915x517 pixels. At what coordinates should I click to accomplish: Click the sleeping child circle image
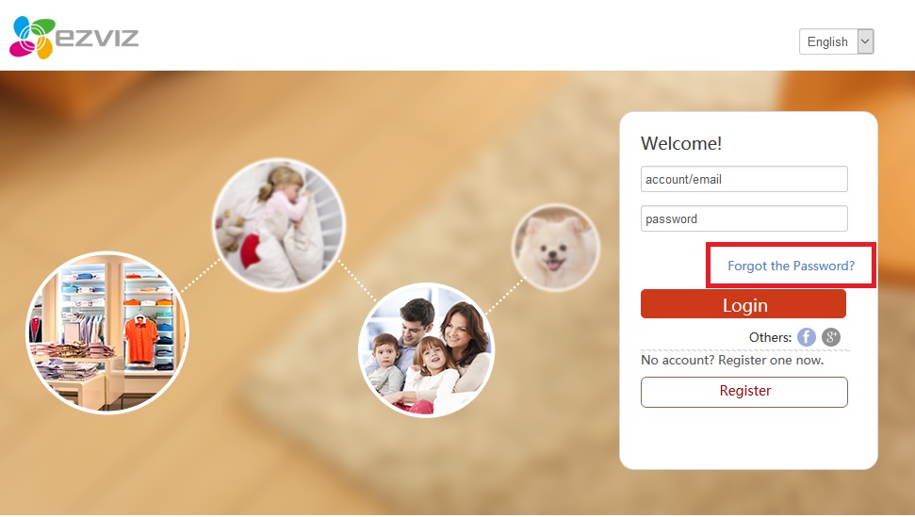pyautogui.click(x=279, y=224)
